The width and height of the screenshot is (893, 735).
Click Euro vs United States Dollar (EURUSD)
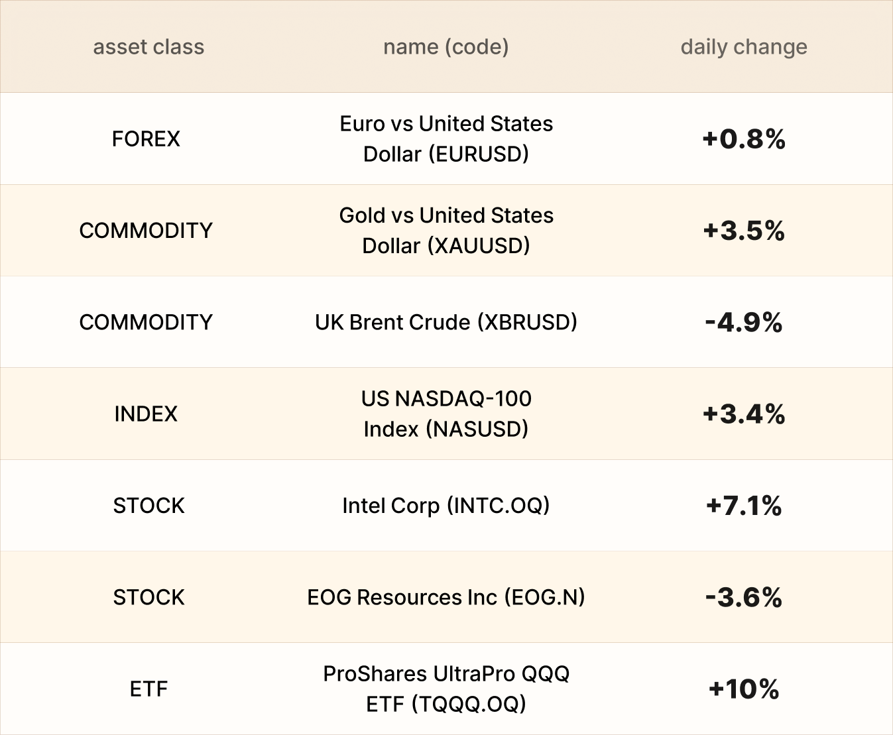(446, 139)
